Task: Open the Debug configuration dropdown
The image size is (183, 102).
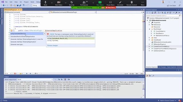Action: 36,5
